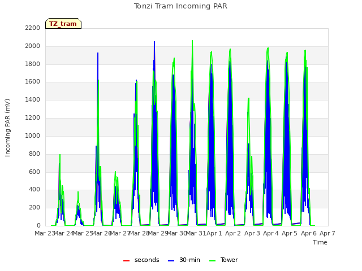Click the Mar 28 x-axis date label
This screenshot has height=271, width=362.
[139, 233]
